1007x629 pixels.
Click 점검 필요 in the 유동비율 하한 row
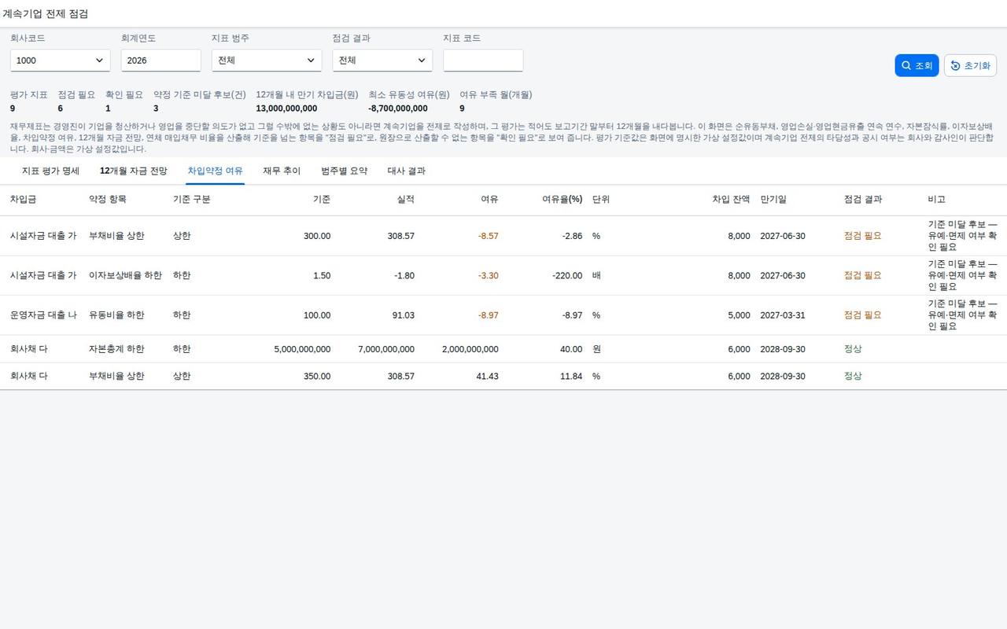click(862, 315)
